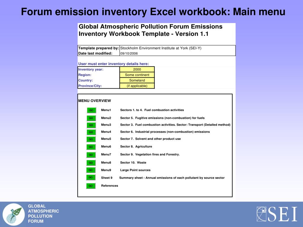Click 'Template prepared by:' label
Viewport: 303px width, 227px height.
99,48
